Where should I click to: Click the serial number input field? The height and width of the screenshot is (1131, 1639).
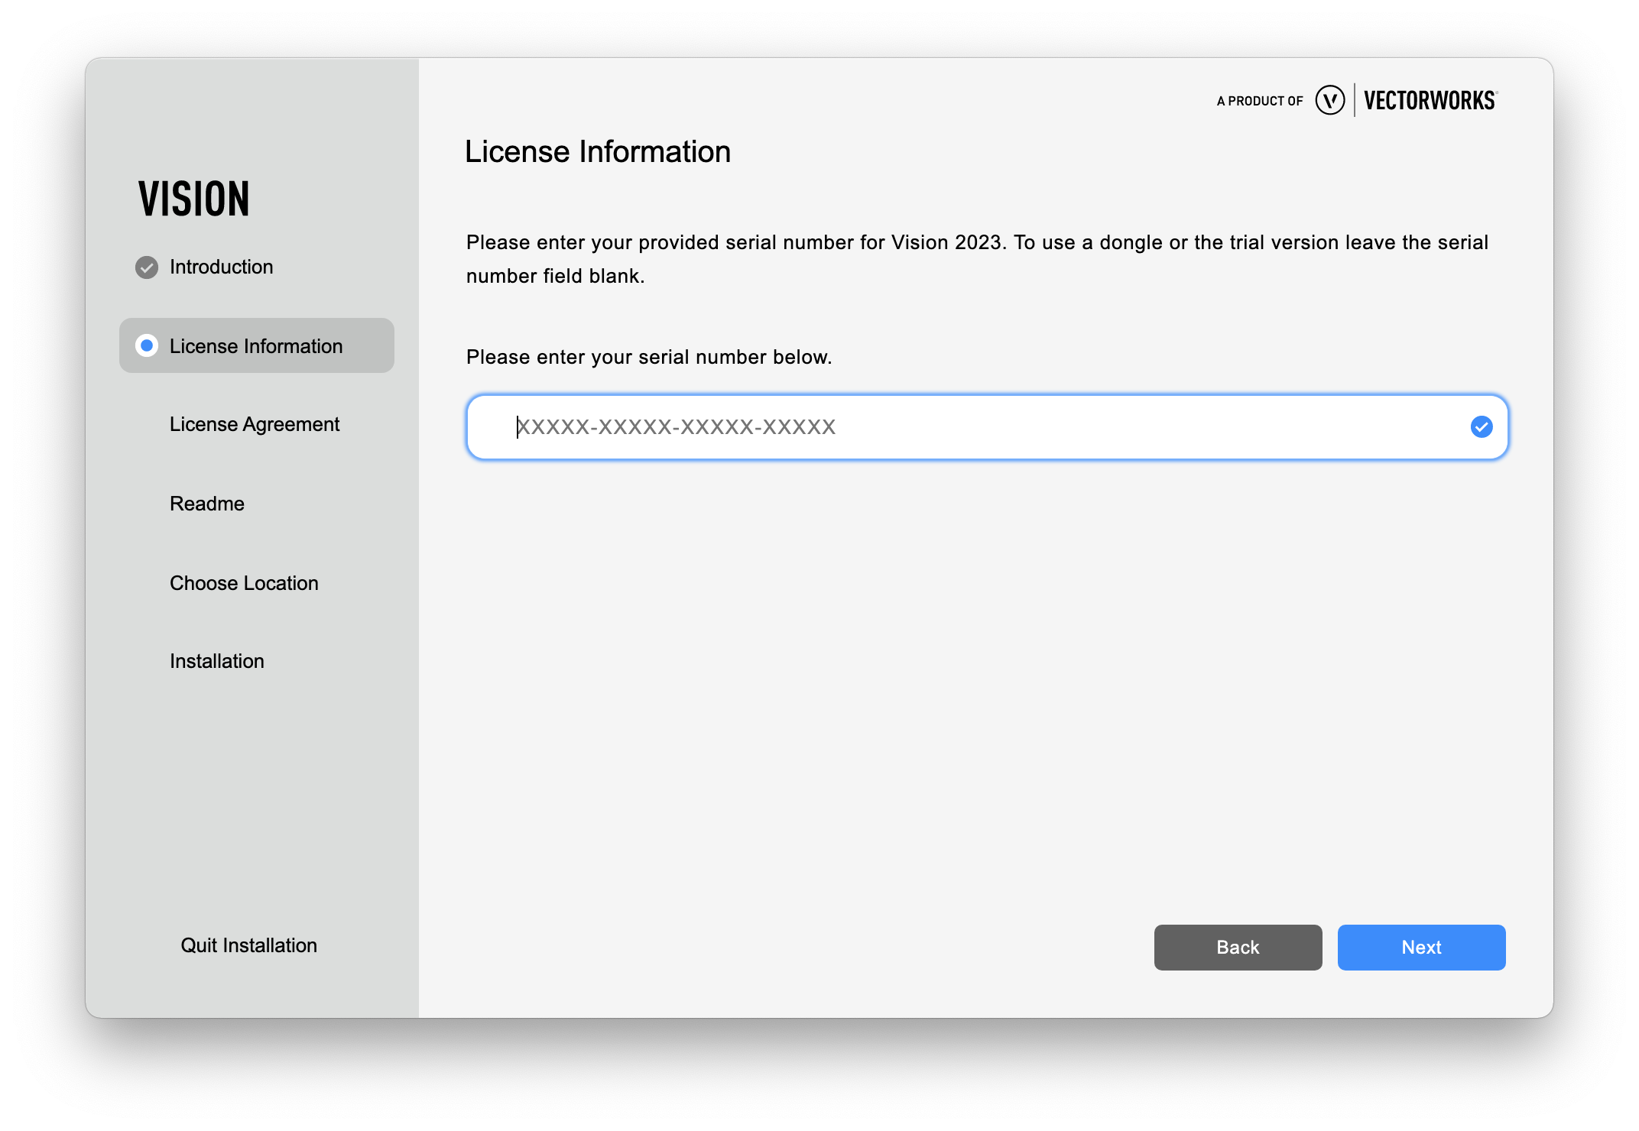tap(987, 427)
